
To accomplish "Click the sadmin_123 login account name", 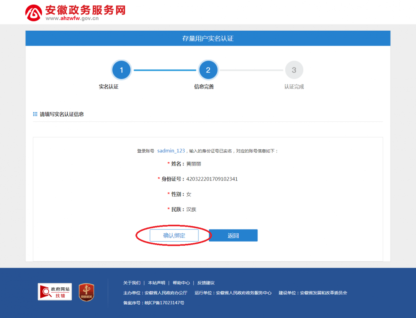I will pos(171,151).
